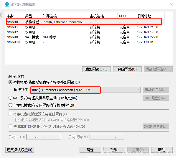Open the 桥接到 adapter dropdown
The height and width of the screenshot is (158, 178).
(x=85, y=90)
